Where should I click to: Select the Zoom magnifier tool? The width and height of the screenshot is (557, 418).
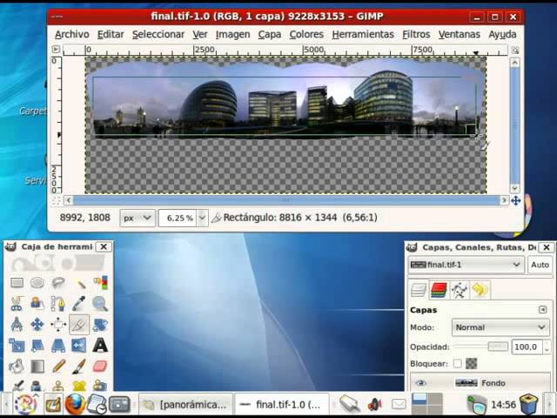[x=100, y=304]
